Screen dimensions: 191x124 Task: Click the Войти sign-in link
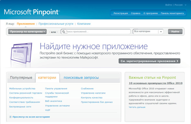point(168,5)
